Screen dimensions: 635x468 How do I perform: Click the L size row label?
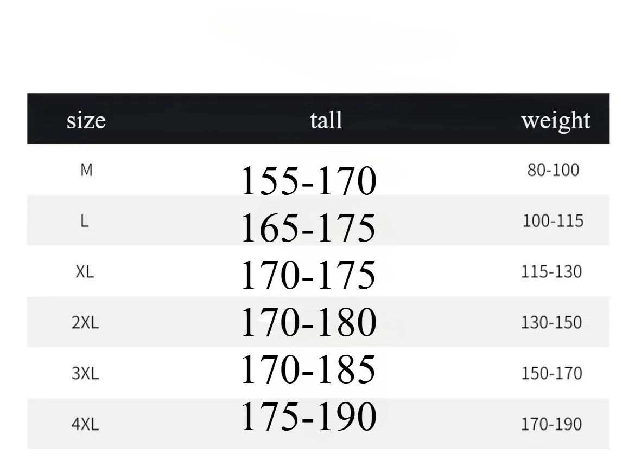point(85,221)
